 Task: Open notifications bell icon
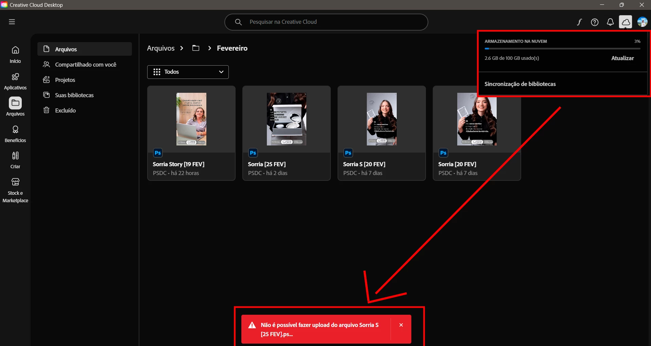point(610,22)
